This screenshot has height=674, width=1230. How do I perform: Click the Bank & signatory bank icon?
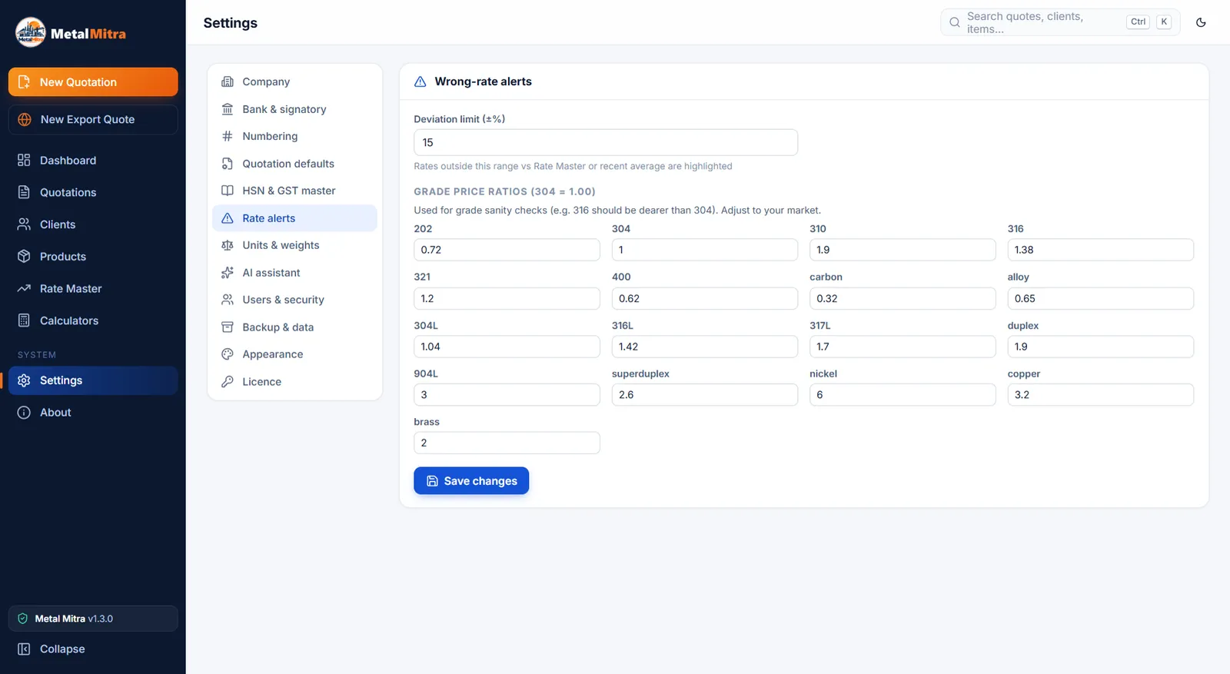(x=228, y=109)
